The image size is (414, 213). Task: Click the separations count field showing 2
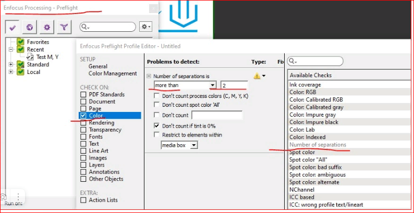click(234, 85)
